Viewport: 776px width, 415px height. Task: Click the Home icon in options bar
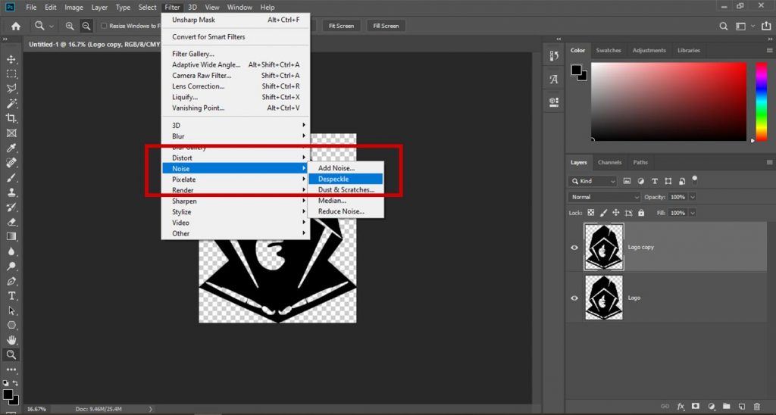tap(16, 27)
